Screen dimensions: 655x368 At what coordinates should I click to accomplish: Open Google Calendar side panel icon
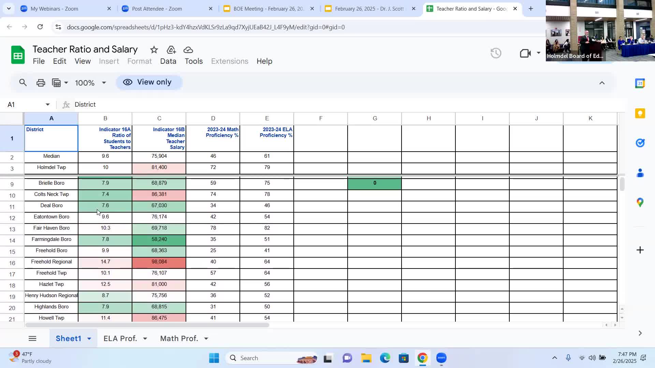[x=640, y=83]
